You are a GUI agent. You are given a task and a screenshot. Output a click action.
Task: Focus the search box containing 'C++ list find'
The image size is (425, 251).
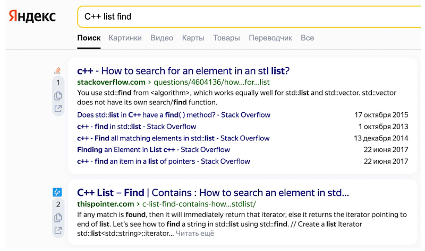pyautogui.click(x=249, y=17)
